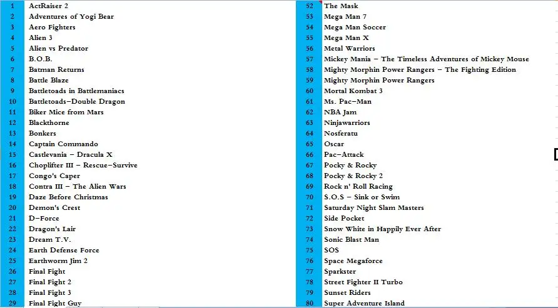Select the 'Final Fight 3' cell
This screenshot has height=308, width=558.
(50, 294)
